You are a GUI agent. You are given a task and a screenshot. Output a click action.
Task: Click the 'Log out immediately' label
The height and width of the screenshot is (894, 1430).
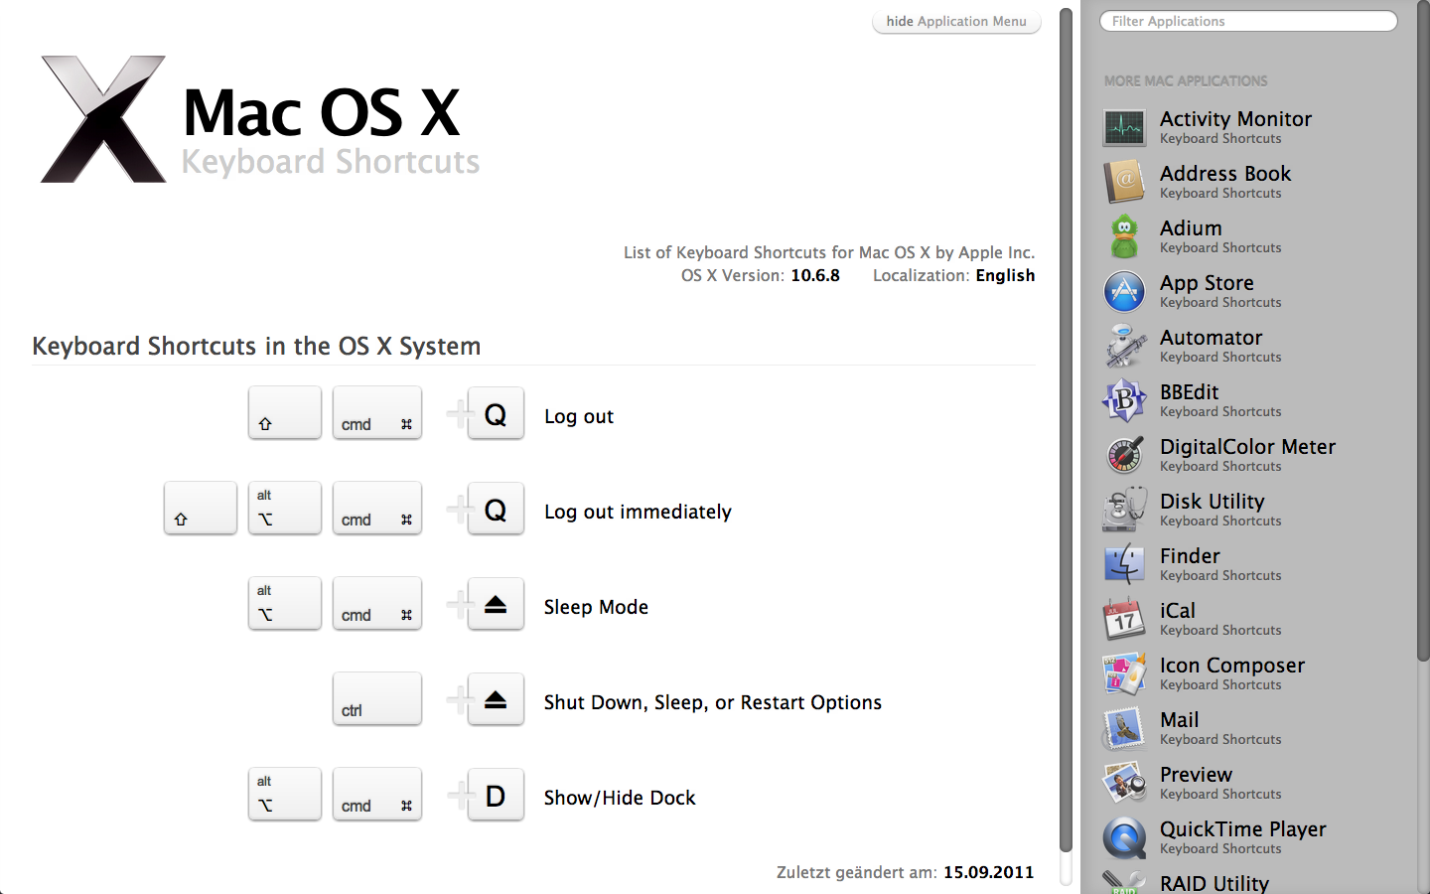pos(638,512)
